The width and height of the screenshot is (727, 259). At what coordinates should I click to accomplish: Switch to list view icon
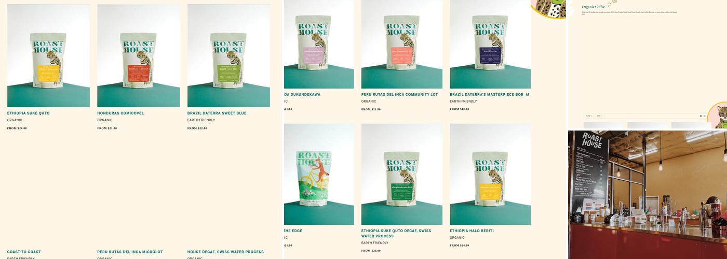click(705, 116)
